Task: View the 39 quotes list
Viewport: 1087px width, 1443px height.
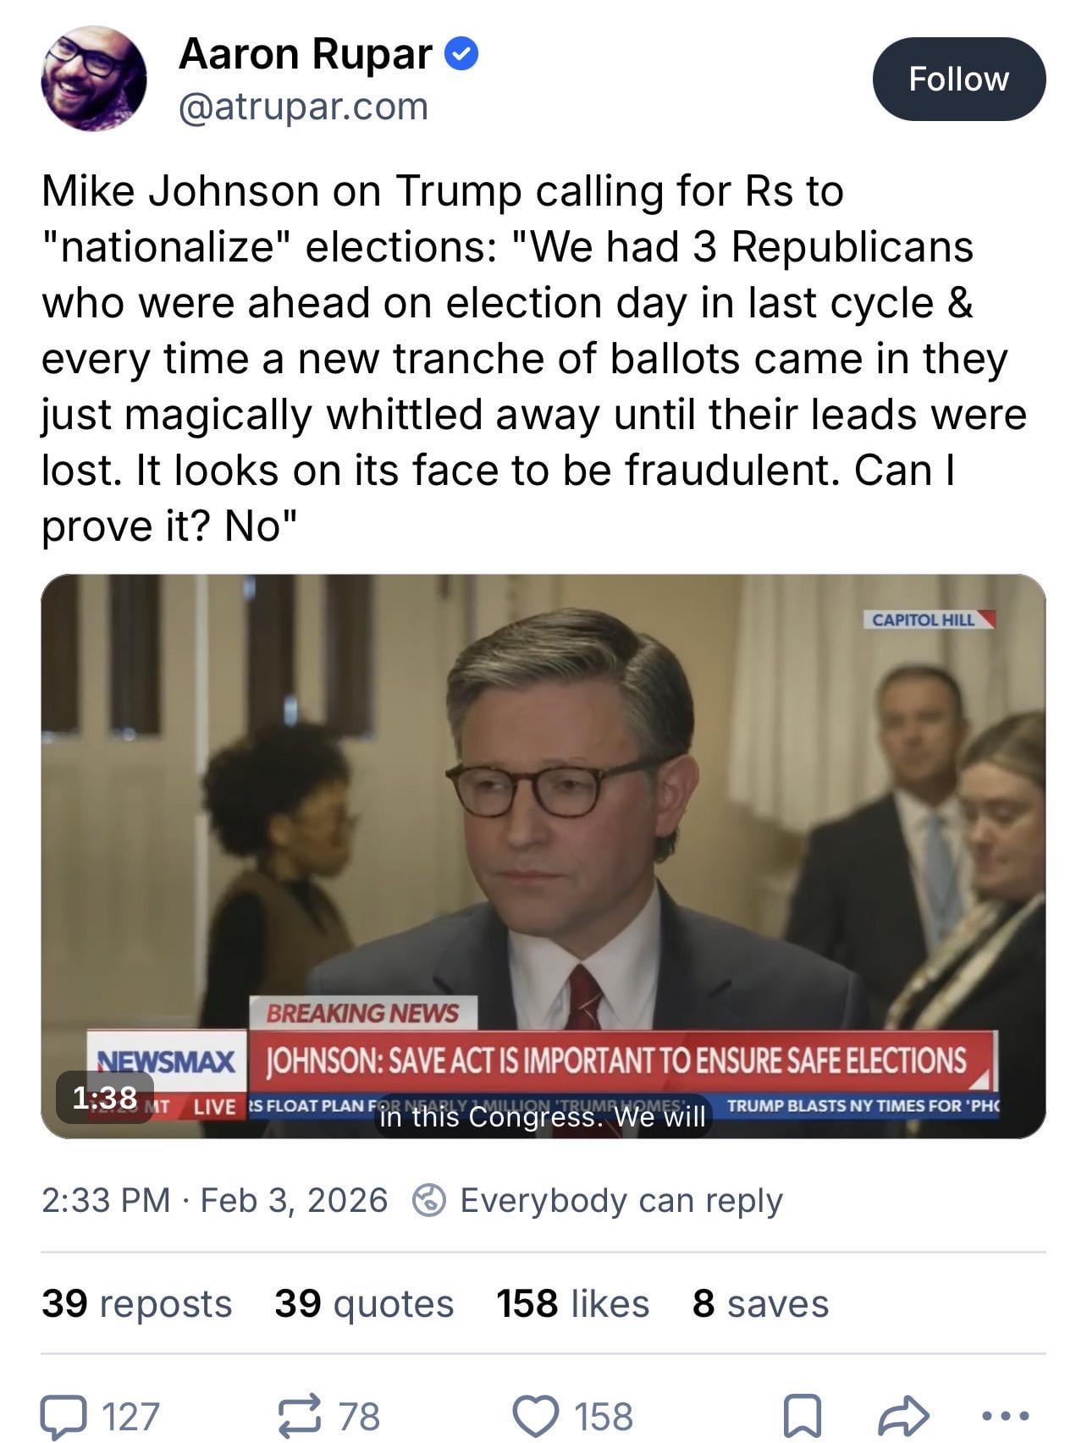Action: point(364,1303)
